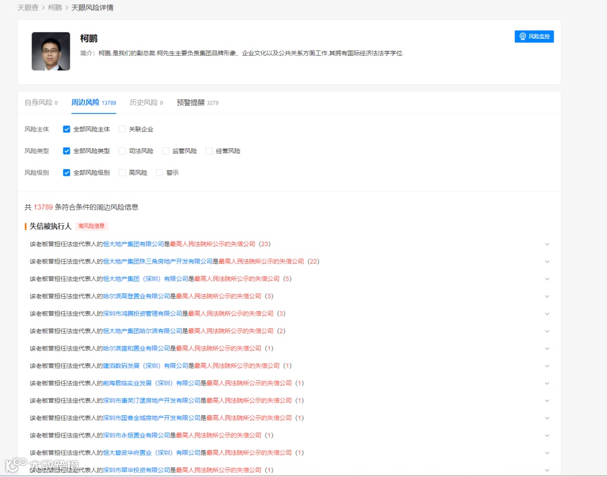Expand the 深圳市永恒置业有限公司 row chevron
This screenshot has width=607, height=477.
pos(547,435)
